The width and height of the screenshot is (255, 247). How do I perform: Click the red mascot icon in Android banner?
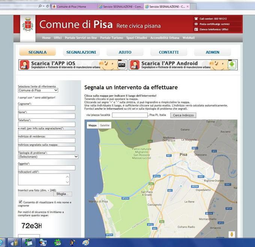pyautogui.click(x=135, y=65)
